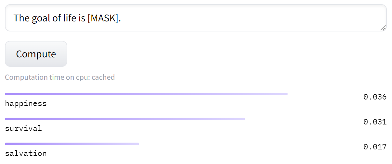392x164 pixels.
Task: Click the period after [MASK] in input
Action: click(120, 18)
